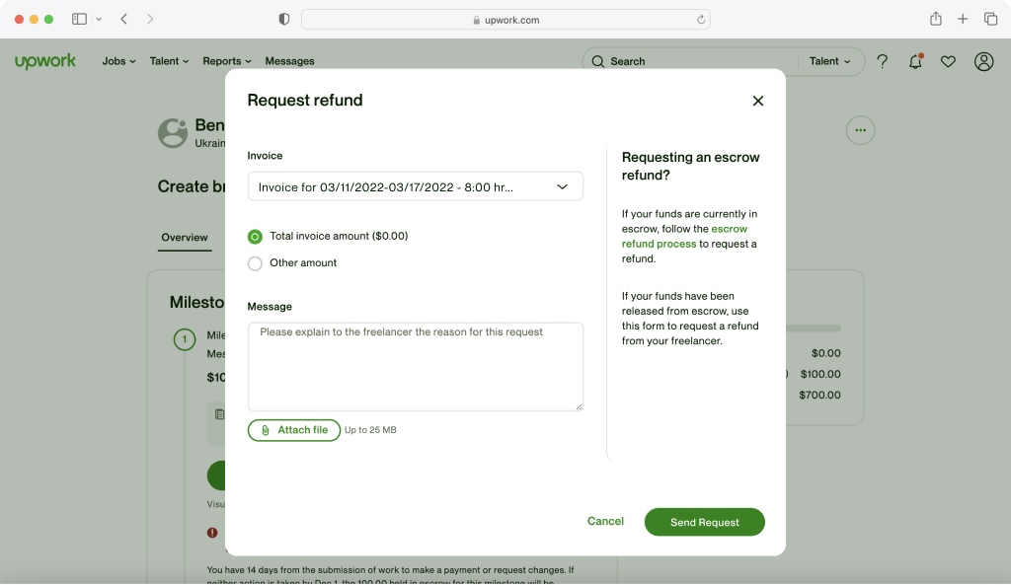Click the three-dot more options button

click(860, 130)
